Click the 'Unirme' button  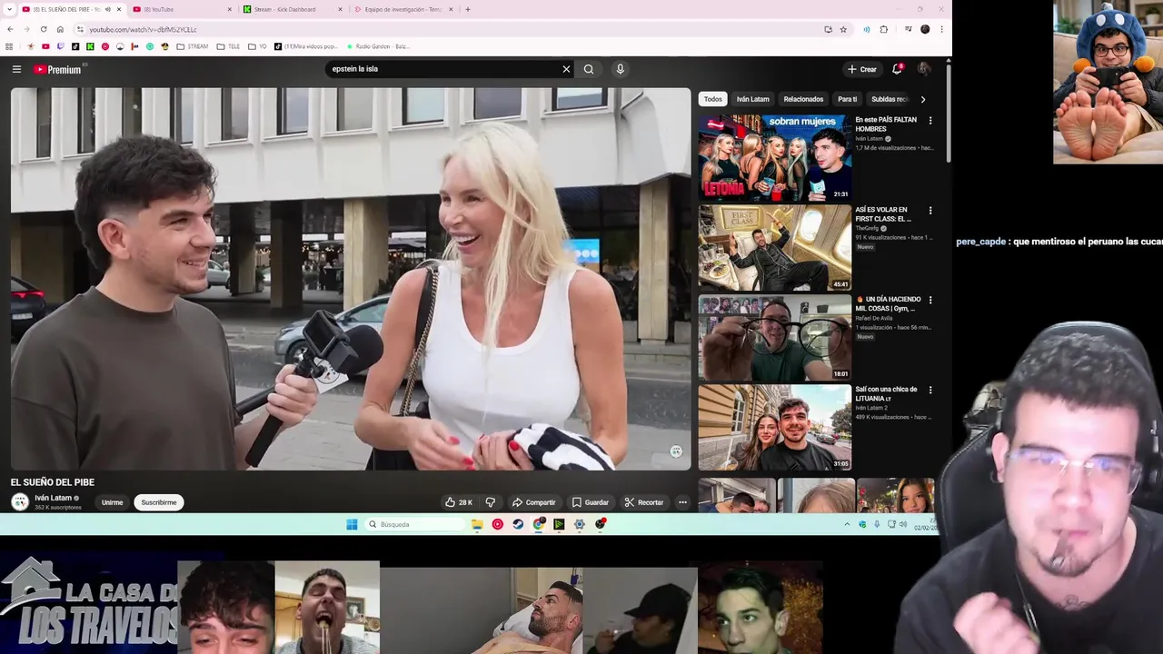click(x=112, y=502)
